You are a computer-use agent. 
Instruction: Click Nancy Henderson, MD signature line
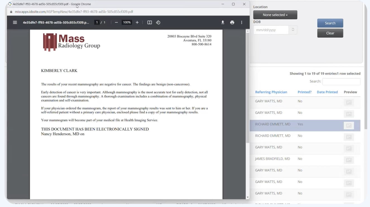pos(63,134)
